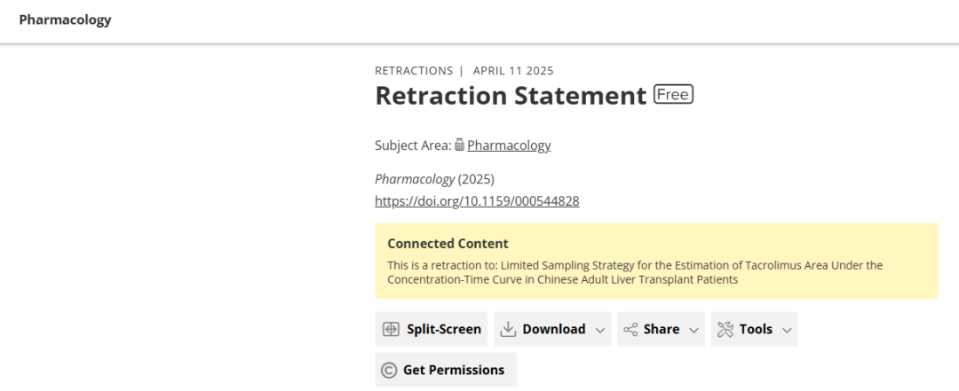Expand the Tools chevron arrow
Viewport: 959px width, 391px height.
787,330
